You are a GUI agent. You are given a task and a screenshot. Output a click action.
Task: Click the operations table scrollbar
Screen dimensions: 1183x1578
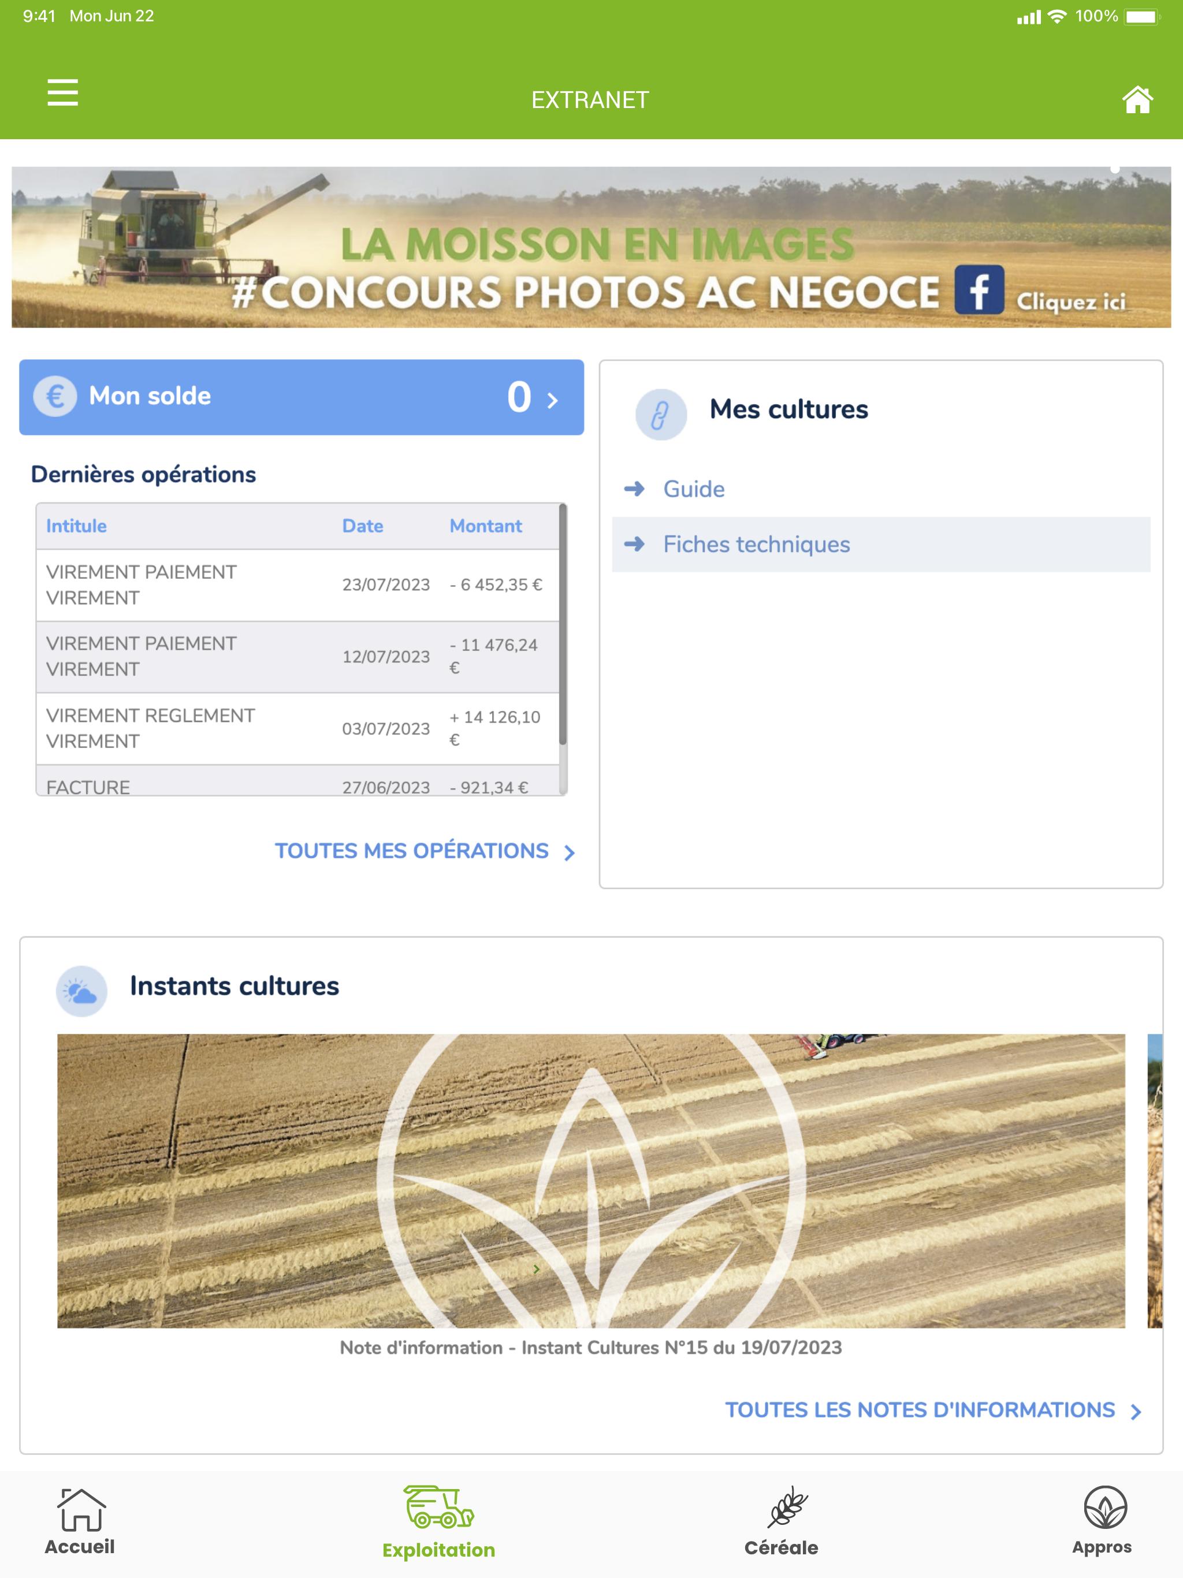(x=563, y=624)
